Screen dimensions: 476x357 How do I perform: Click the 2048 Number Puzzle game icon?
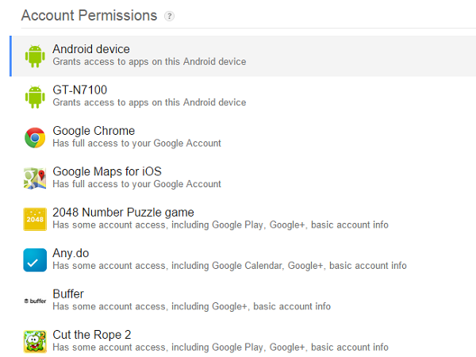(35, 219)
